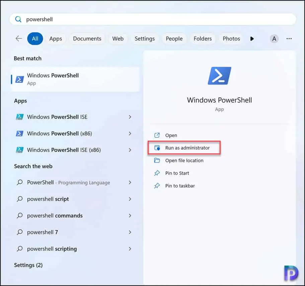Click search icon beside powershell scripting
Viewport: 305px width, 286px height.
coord(20,249)
